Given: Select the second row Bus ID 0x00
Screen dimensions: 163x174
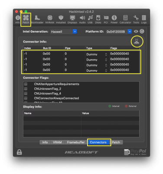Looking at the screenshot, I should [46, 59].
